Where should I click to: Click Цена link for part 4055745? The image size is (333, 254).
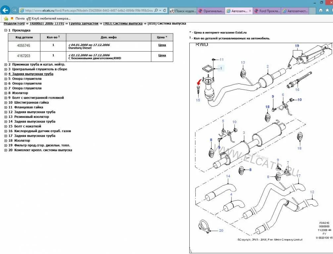tap(162, 45)
